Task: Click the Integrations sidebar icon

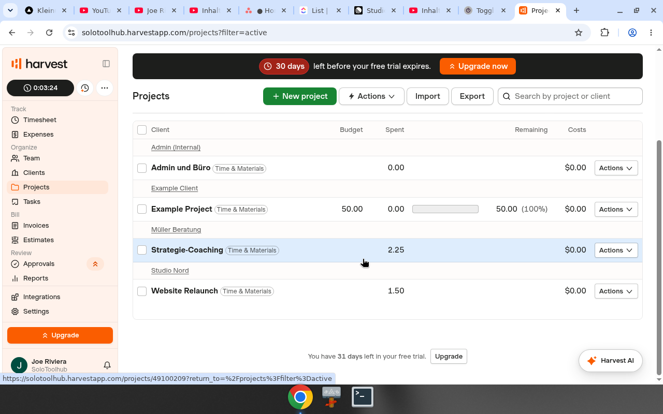Action: pyautogui.click(x=15, y=297)
